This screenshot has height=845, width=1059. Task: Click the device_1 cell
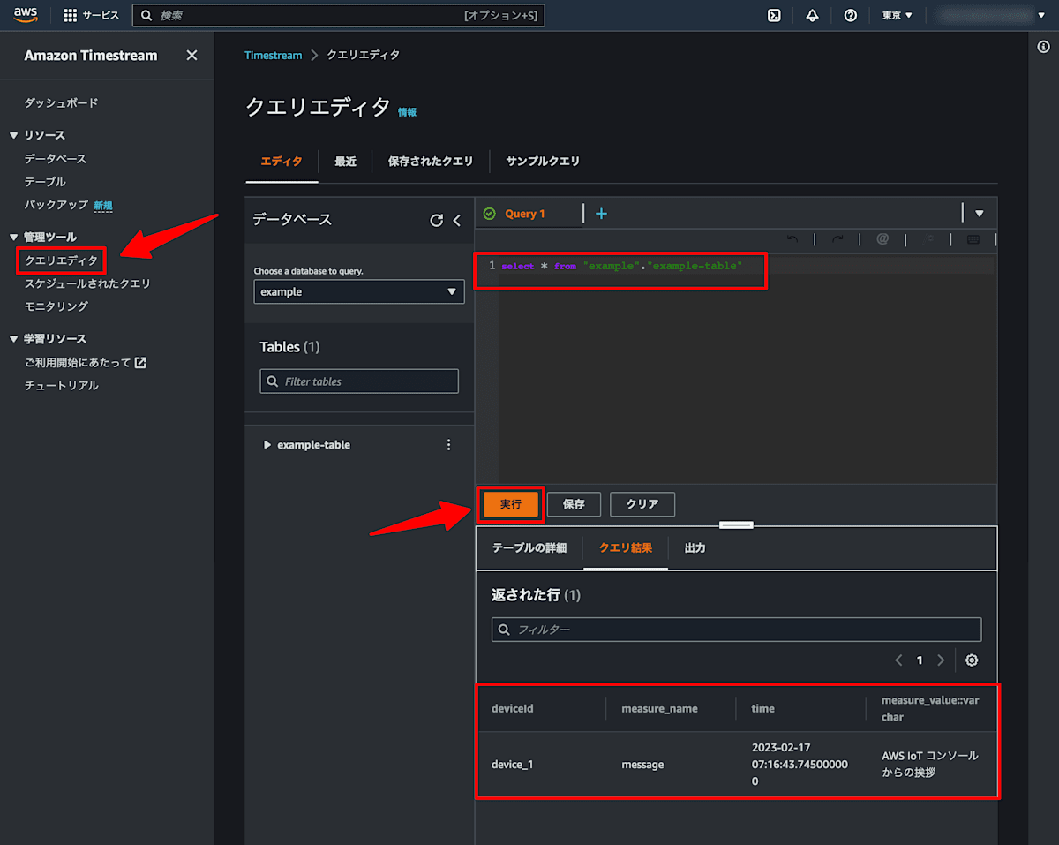click(x=512, y=765)
